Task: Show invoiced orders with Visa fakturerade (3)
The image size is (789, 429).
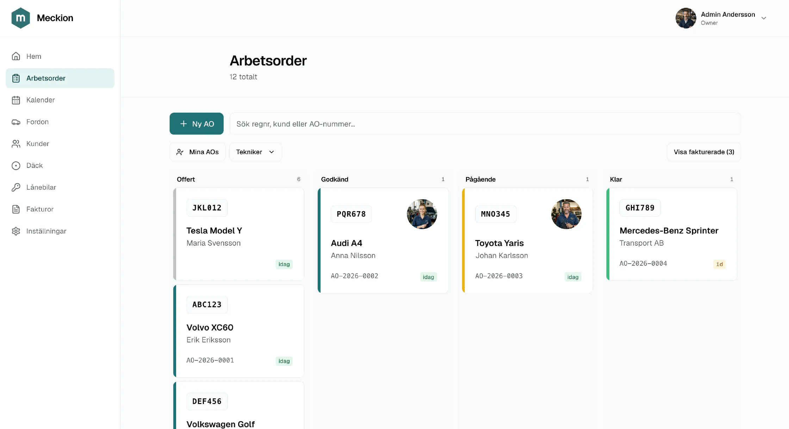Action: click(x=704, y=152)
